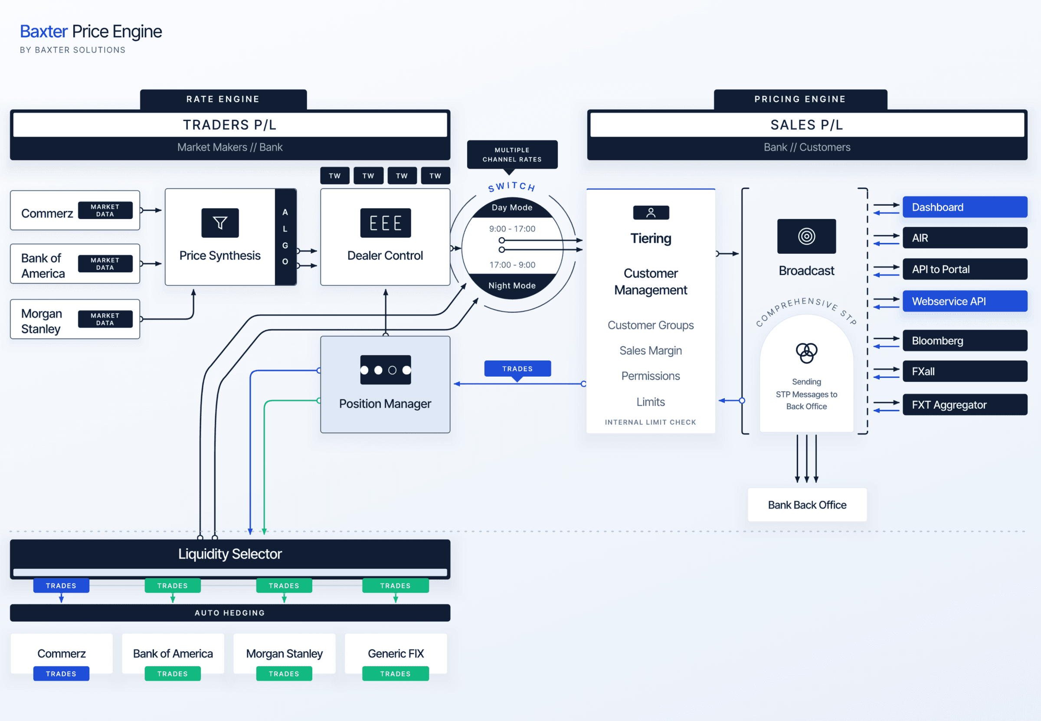Open the FXall channel
1041x721 pixels.
pyautogui.click(x=965, y=371)
